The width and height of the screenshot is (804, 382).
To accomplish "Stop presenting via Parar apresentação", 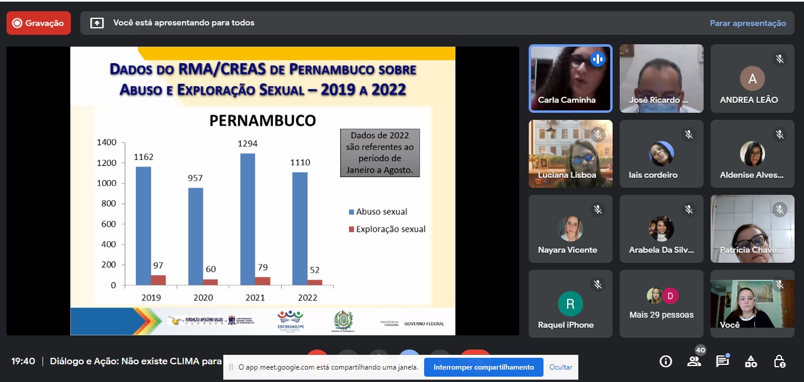I will (748, 23).
